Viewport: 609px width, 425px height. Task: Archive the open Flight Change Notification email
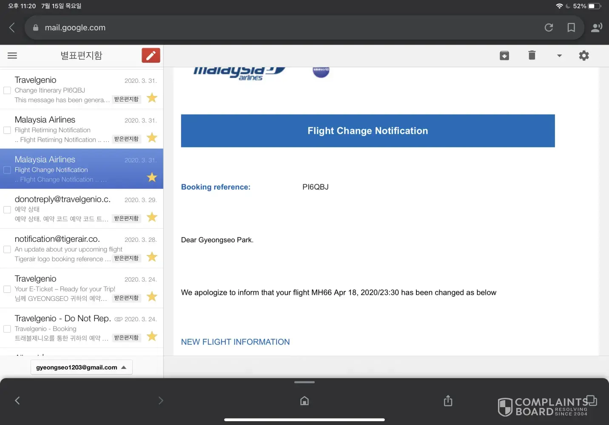[x=504, y=56]
